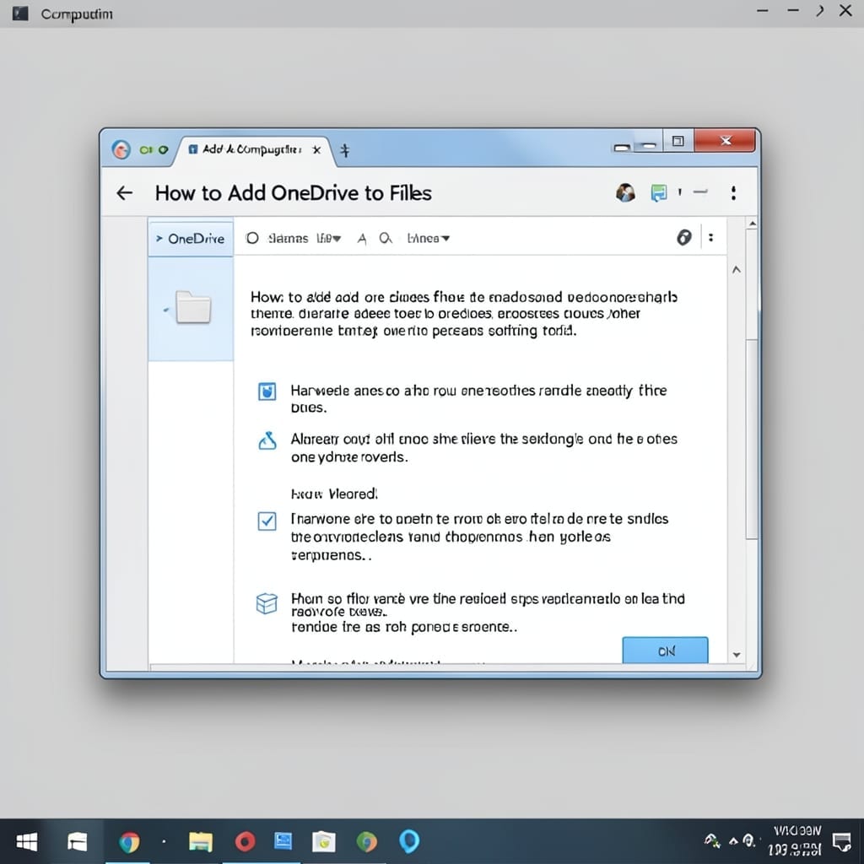Close the 'Add A Compugdie' tab

pyautogui.click(x=316, y=150)
